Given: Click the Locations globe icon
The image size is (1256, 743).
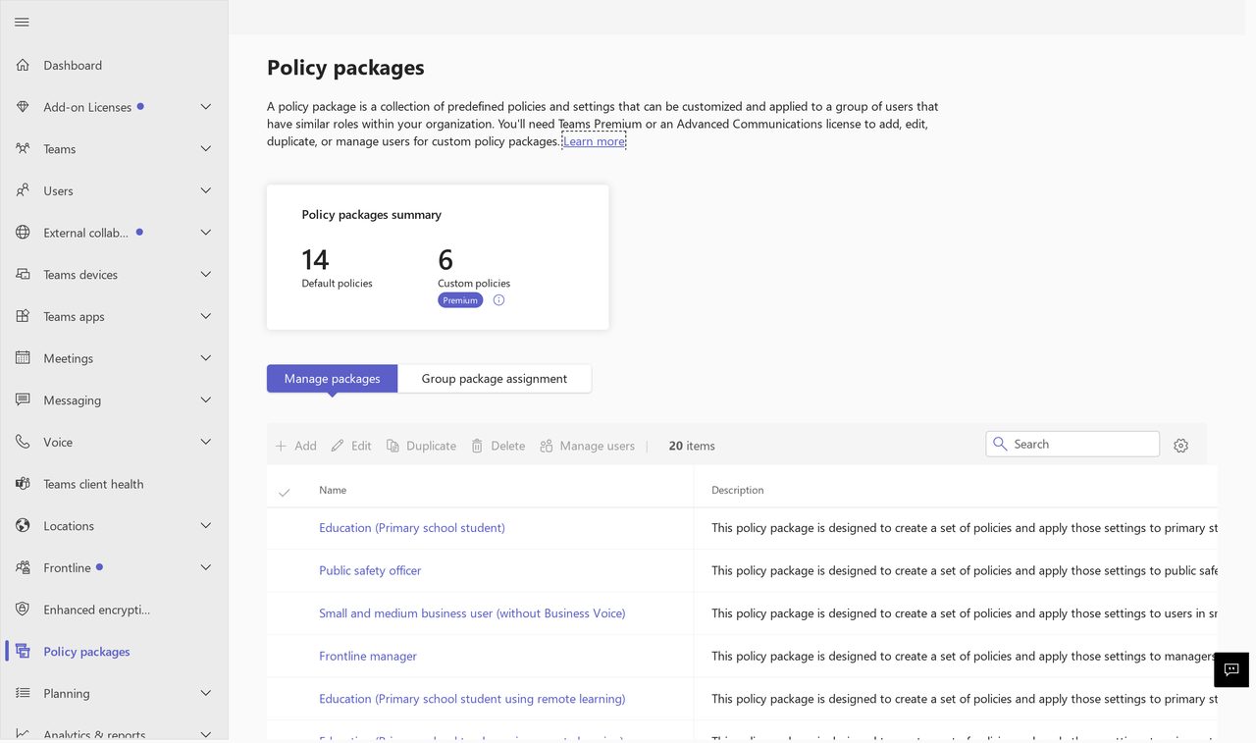Looking at the screenshot, I should click(x=23, y=525).
